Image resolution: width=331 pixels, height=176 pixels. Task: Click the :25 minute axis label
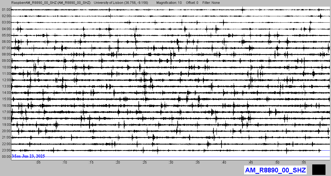point(144,162)
